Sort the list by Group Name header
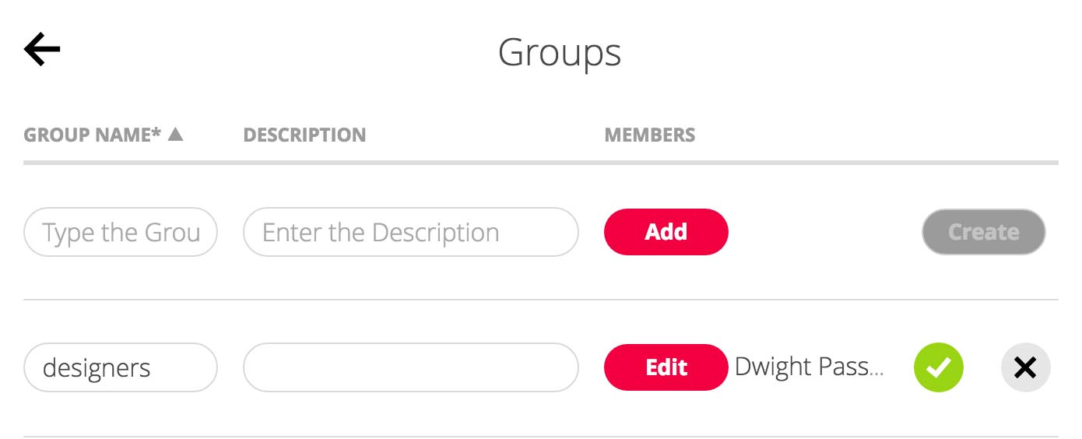 click(93, 135)
